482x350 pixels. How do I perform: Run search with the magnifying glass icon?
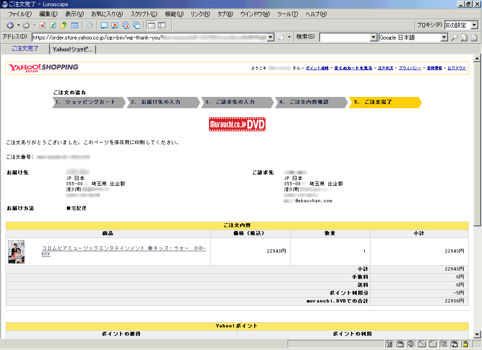454,38
